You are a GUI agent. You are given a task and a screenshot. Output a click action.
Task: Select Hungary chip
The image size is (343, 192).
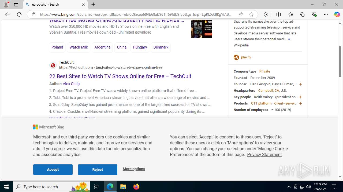(140, 47)
